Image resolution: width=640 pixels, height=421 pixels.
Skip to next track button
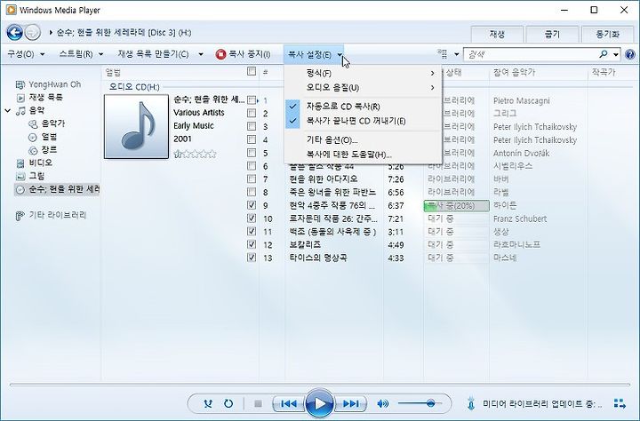point(350,404)
